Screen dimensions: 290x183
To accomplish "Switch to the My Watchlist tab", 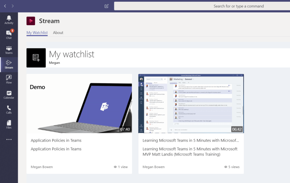I will (37, 33).
